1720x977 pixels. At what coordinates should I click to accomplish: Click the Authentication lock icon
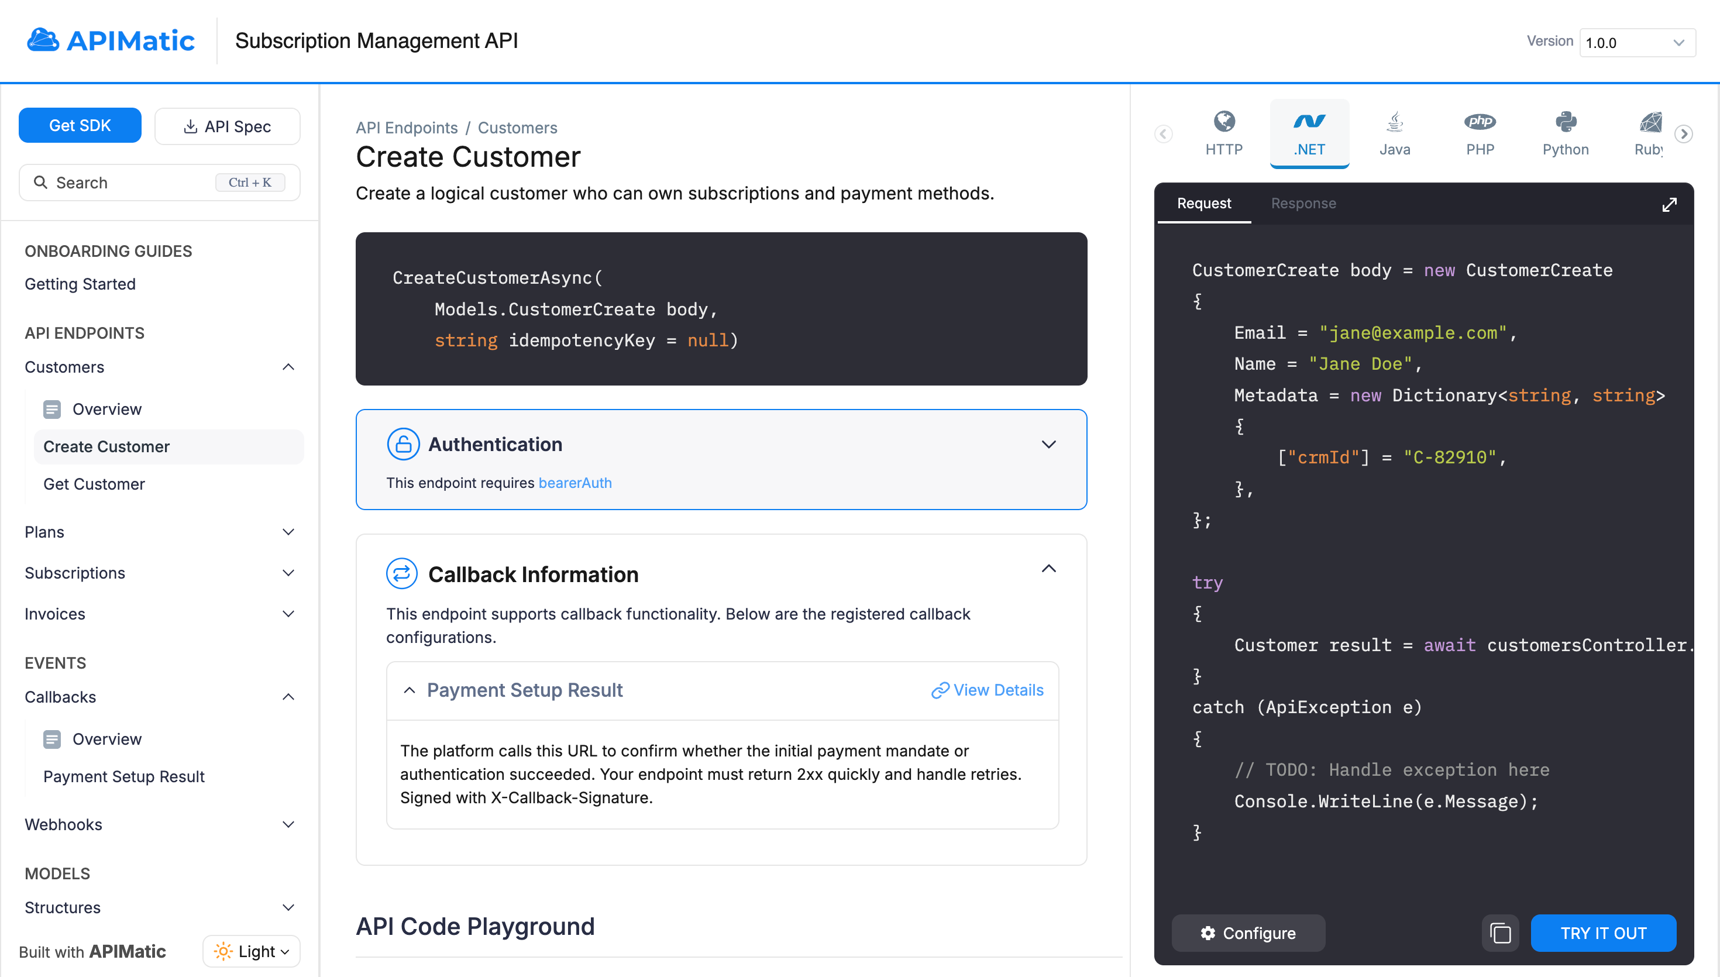click(403, 444)
